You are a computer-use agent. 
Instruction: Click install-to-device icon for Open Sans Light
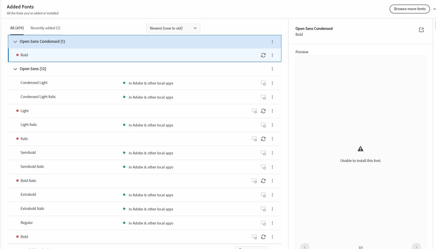point(254,111)
